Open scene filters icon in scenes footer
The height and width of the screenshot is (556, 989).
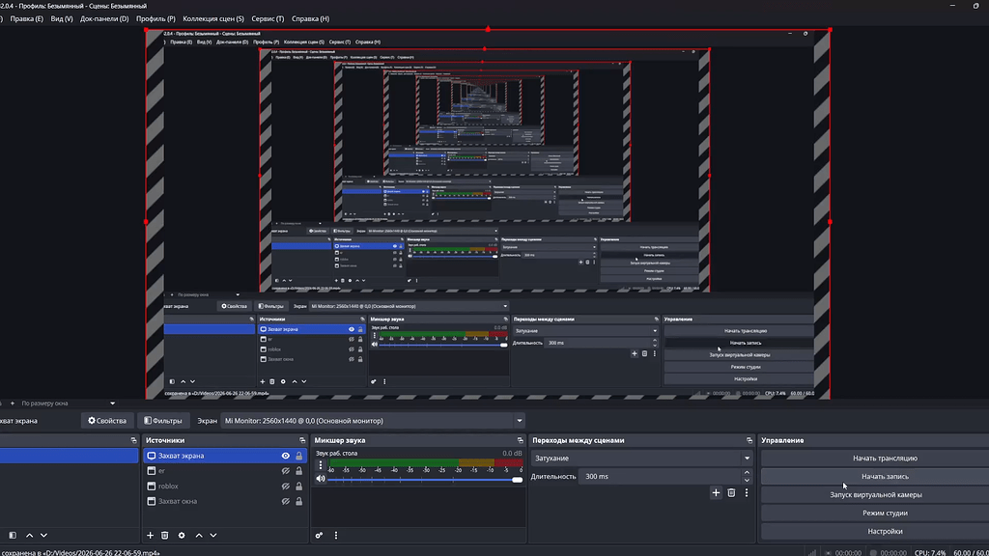13,535
